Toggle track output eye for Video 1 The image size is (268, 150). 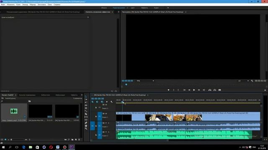[106, 114]
